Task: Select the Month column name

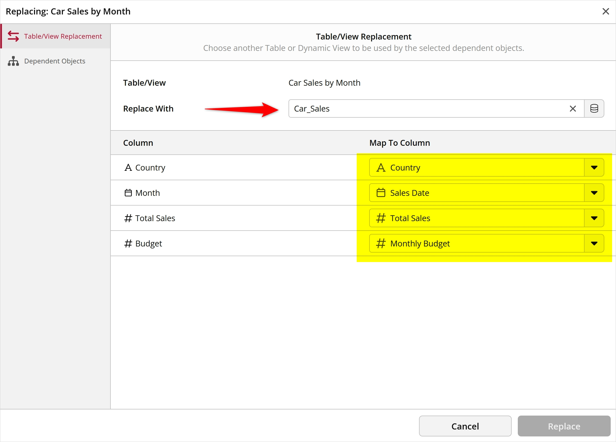Action: (147, 193)
